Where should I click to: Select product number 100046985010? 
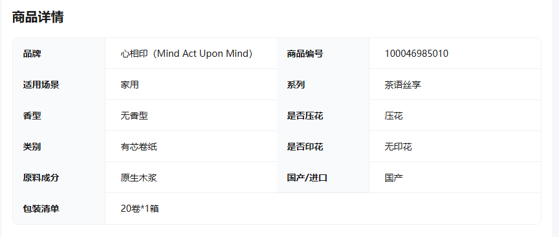(417, 54)
